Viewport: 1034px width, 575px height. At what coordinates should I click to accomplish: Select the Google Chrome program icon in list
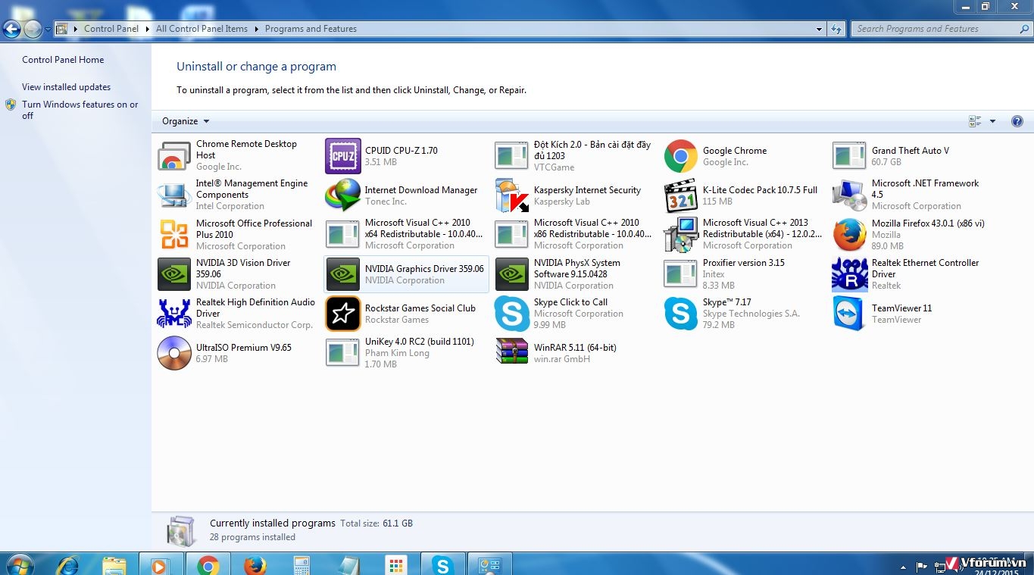tap(680, 156)
